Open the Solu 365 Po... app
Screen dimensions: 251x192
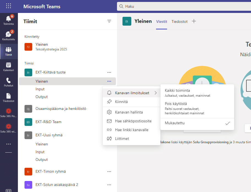click(x=9, y=113)
